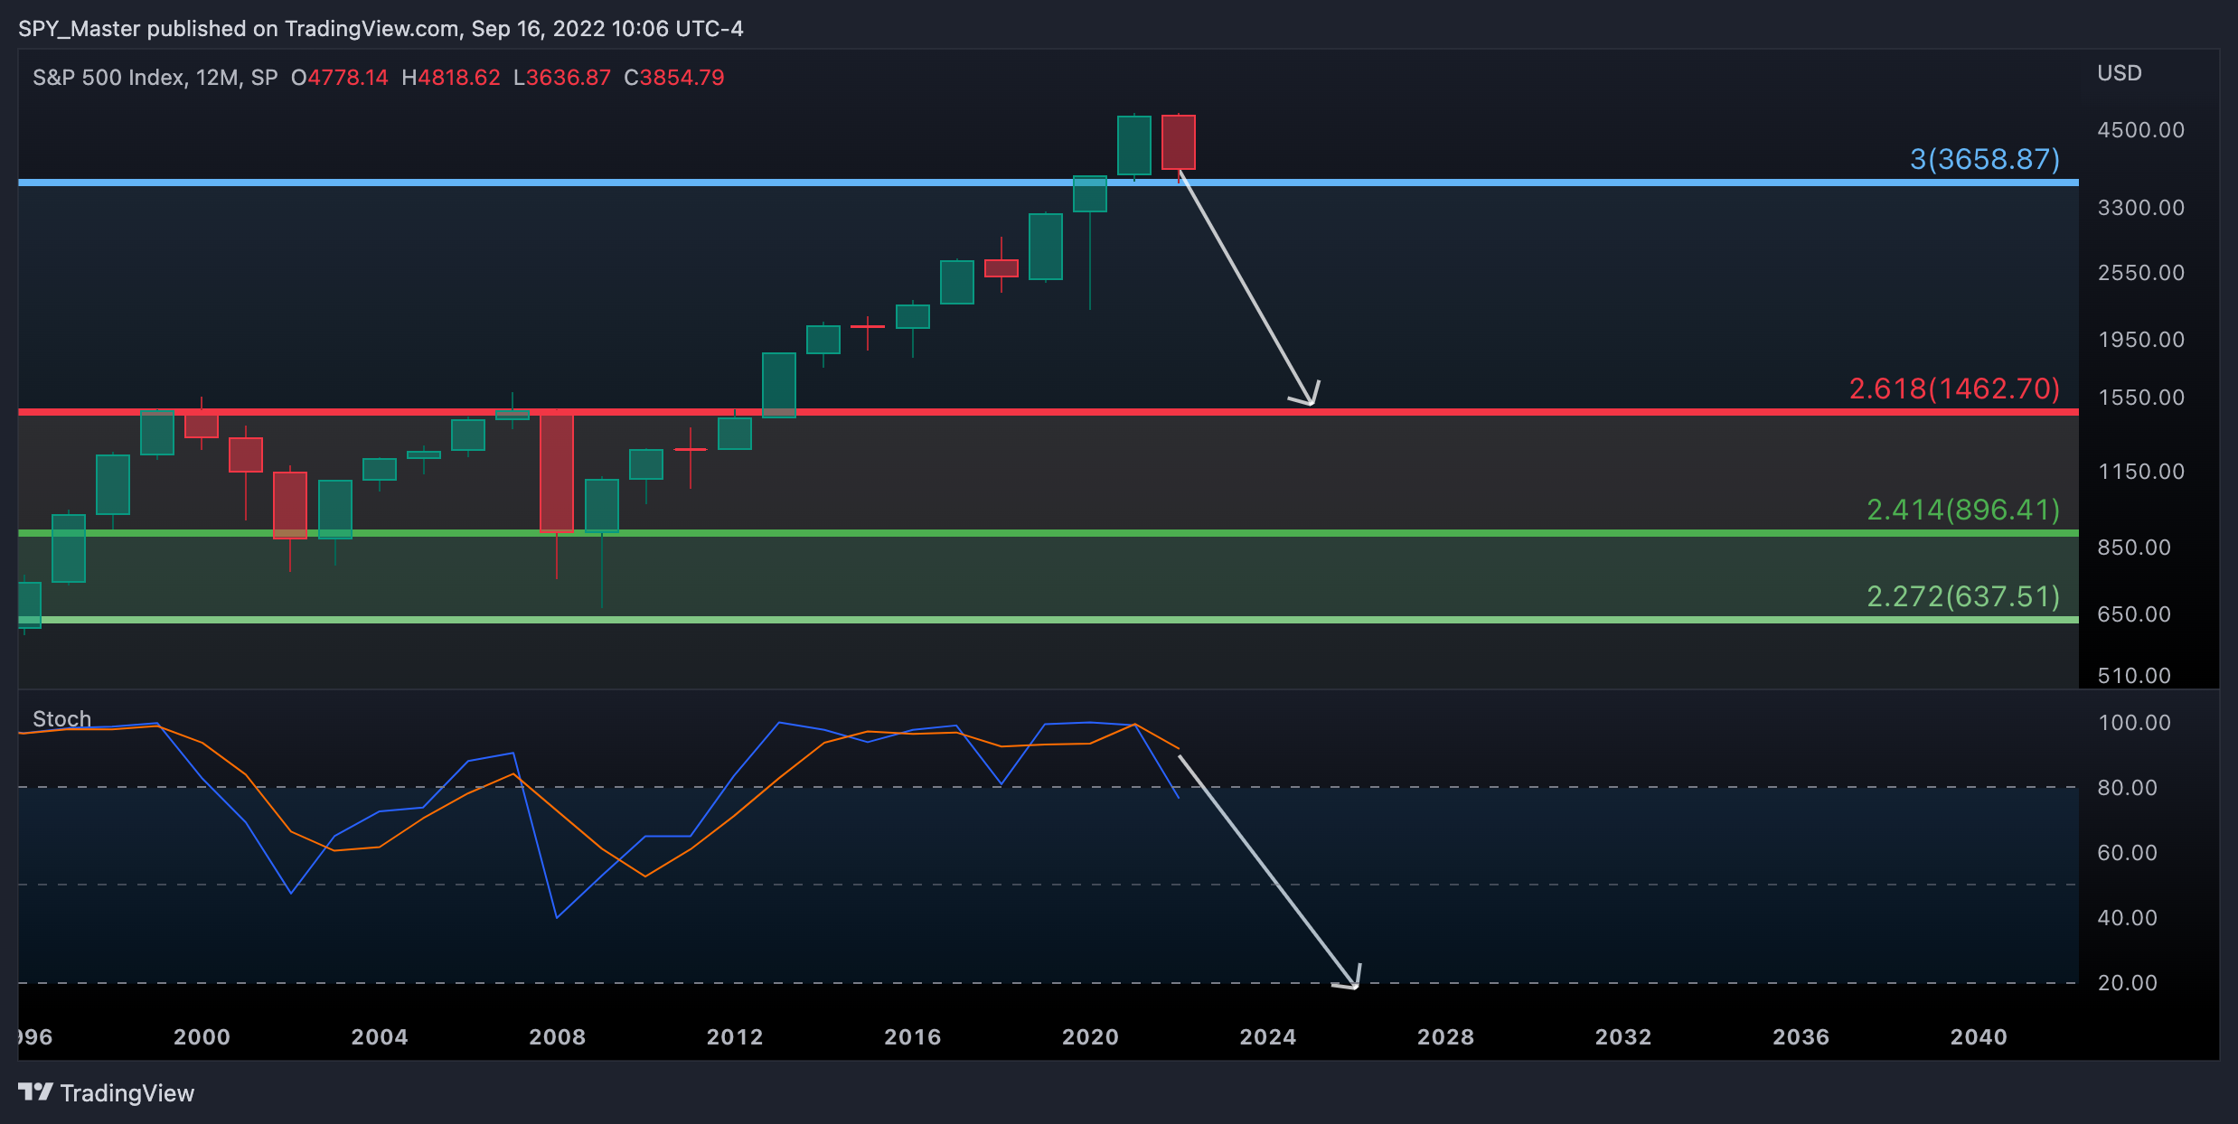Click the 1950.00 price axis label
Screen dimensions: 2238x1124
[2140, 340]
